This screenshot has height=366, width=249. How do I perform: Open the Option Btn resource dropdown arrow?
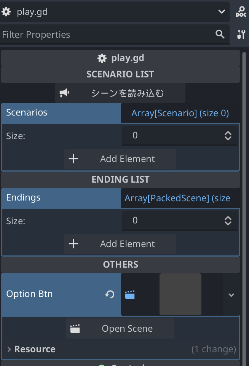click(231, 295)
